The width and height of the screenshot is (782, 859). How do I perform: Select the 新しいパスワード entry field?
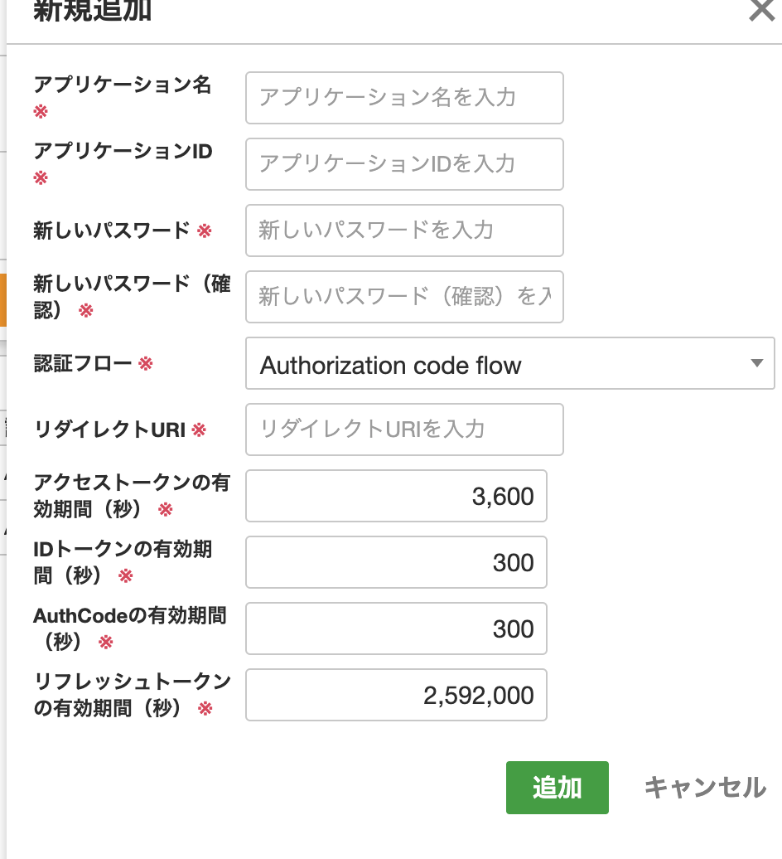404,231
